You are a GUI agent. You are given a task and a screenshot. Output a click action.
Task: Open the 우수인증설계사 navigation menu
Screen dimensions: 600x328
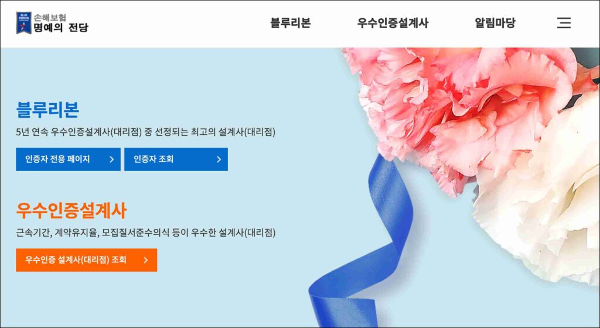[x=393, y=23]
